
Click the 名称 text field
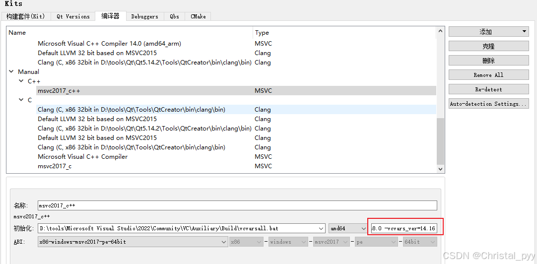237,205
